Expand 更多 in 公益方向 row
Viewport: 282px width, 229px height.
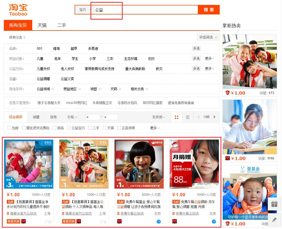coord(210,68)
